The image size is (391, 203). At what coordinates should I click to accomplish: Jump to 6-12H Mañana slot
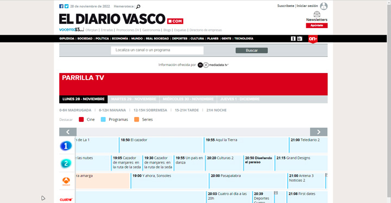pyautogui.click(x=112, y=110)
